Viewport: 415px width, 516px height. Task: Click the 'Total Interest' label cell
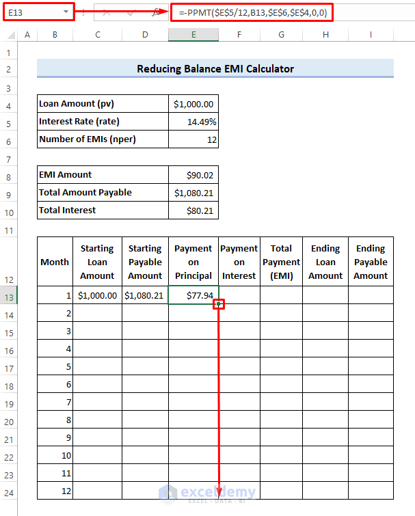pos(103,211)
